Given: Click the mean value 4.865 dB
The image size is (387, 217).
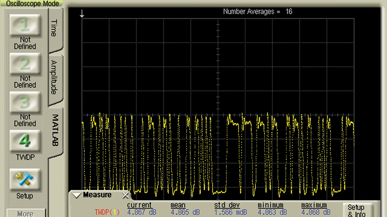Looking at the screenshot, I should [x=185, y=212].
